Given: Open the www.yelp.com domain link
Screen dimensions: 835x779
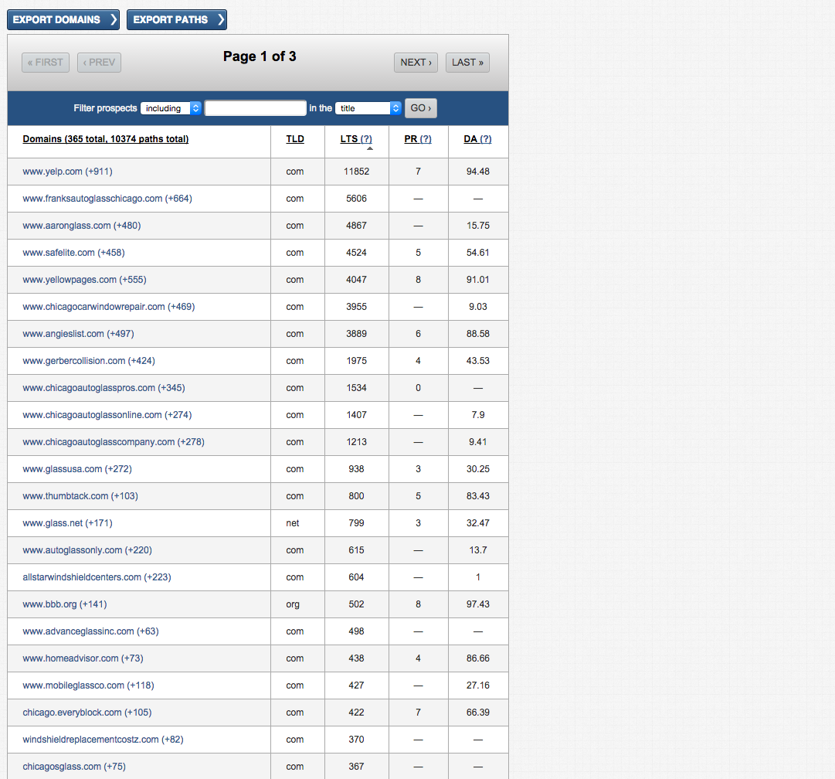Looking at the screenshot, I should [53, 172].
